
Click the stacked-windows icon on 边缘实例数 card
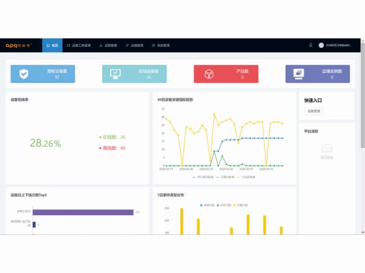pyautogui.click(x=299, y=74)
